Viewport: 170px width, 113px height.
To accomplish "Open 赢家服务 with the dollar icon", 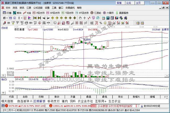I will [122, 13].
